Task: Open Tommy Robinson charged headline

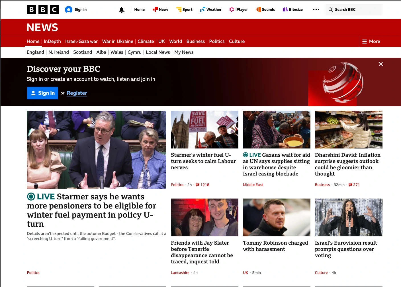Action: coord(275,246)
